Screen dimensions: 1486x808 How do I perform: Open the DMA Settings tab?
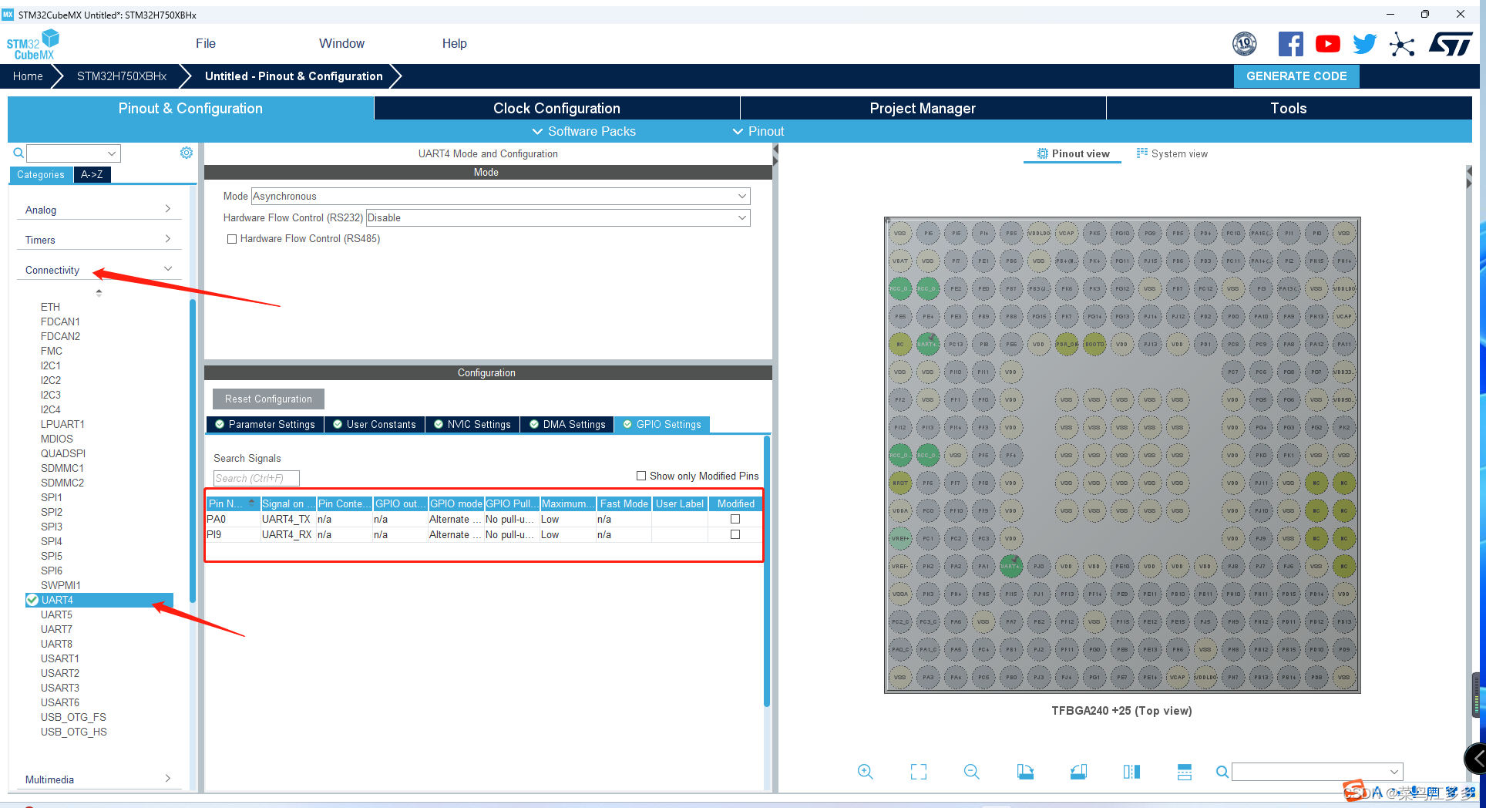coord(567,425)
